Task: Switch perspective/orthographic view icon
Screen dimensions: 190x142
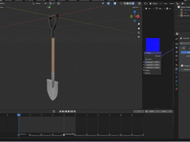Action: point(139,37)
